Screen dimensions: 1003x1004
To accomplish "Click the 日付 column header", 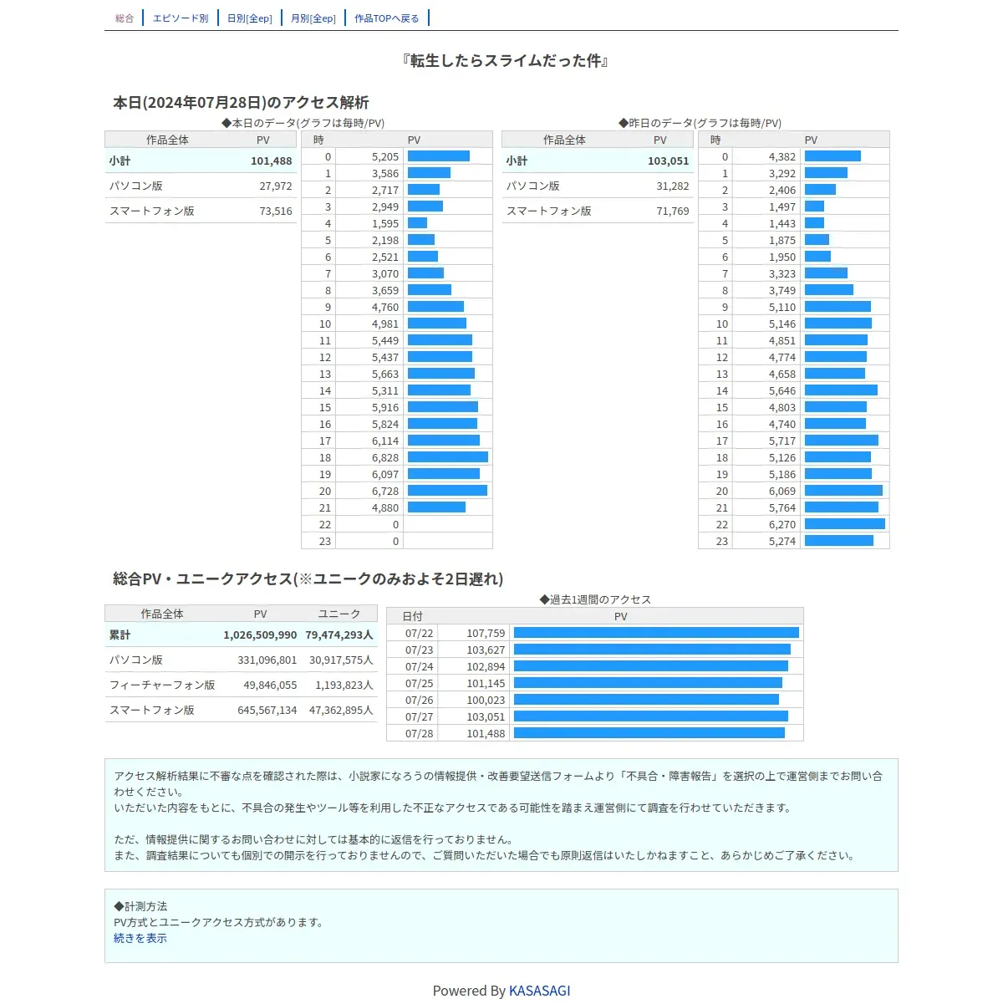I will pos(412,616).
